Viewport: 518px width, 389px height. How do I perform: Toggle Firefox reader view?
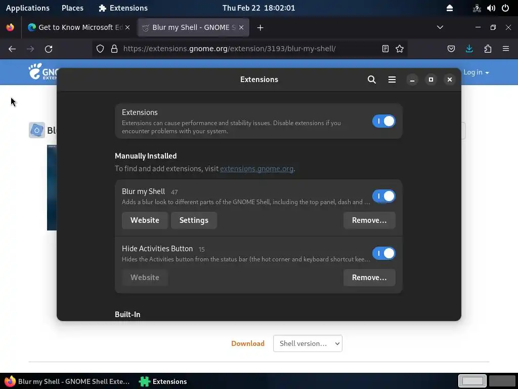click(385, 49)
